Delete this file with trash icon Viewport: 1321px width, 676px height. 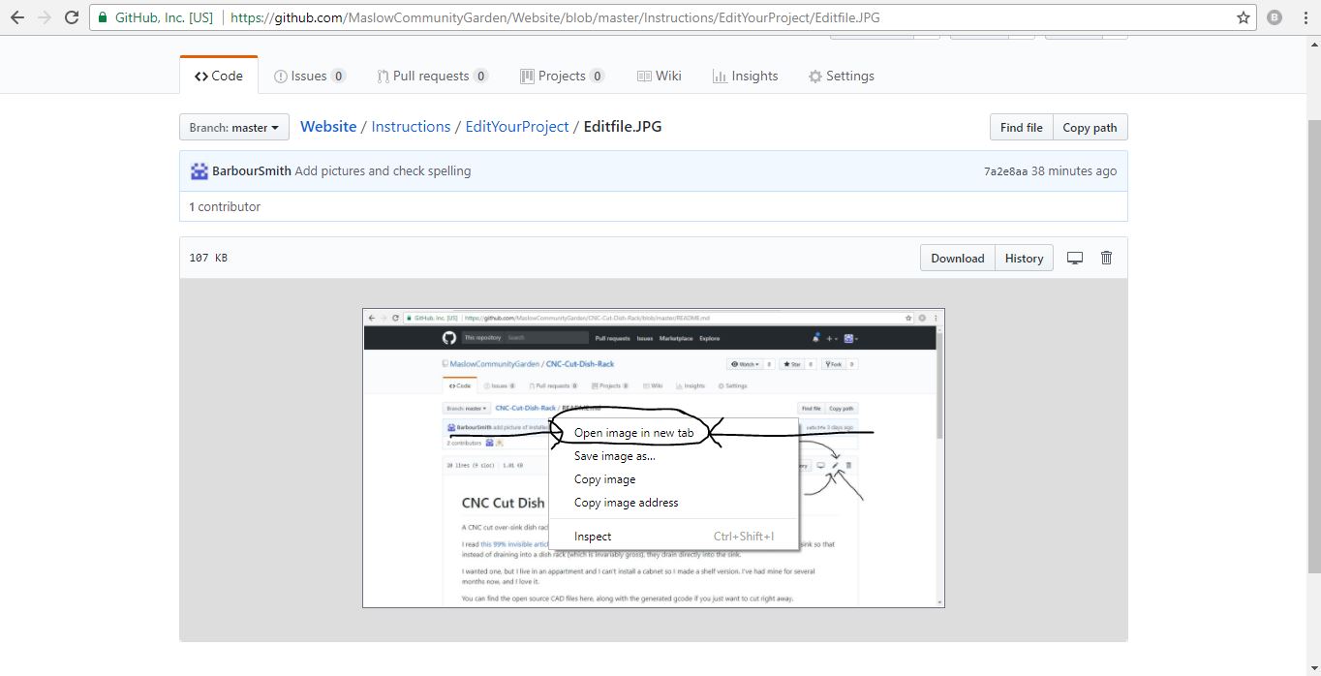coord(1106,258)
